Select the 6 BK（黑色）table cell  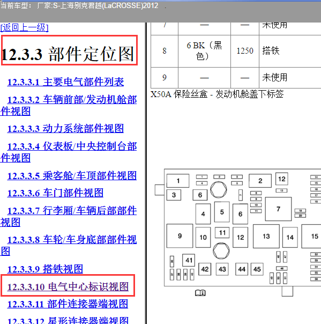[x=204, y=51]
